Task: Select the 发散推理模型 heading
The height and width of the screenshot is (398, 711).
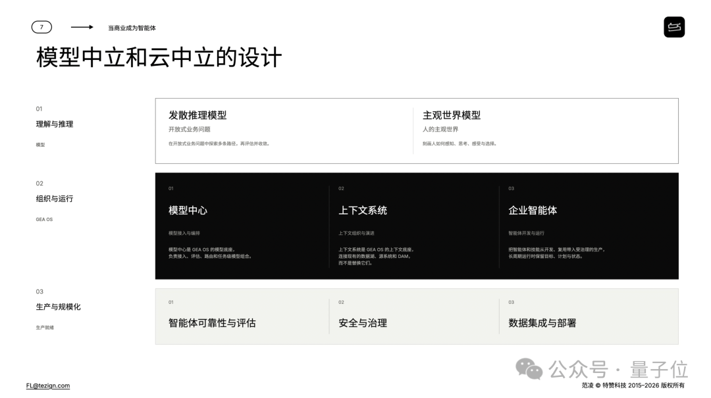Action: (x=197, y=115)
